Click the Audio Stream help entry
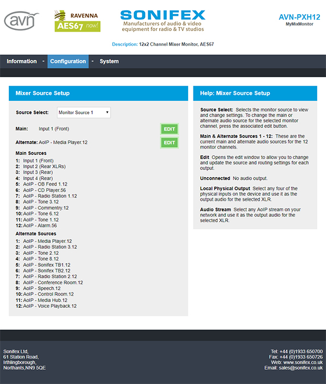The height and width of the screenshot is (384, 326). 250,215
